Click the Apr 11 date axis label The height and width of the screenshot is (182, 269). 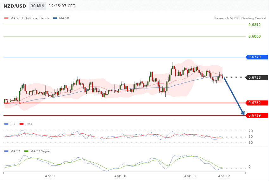[x=190, y=176]
